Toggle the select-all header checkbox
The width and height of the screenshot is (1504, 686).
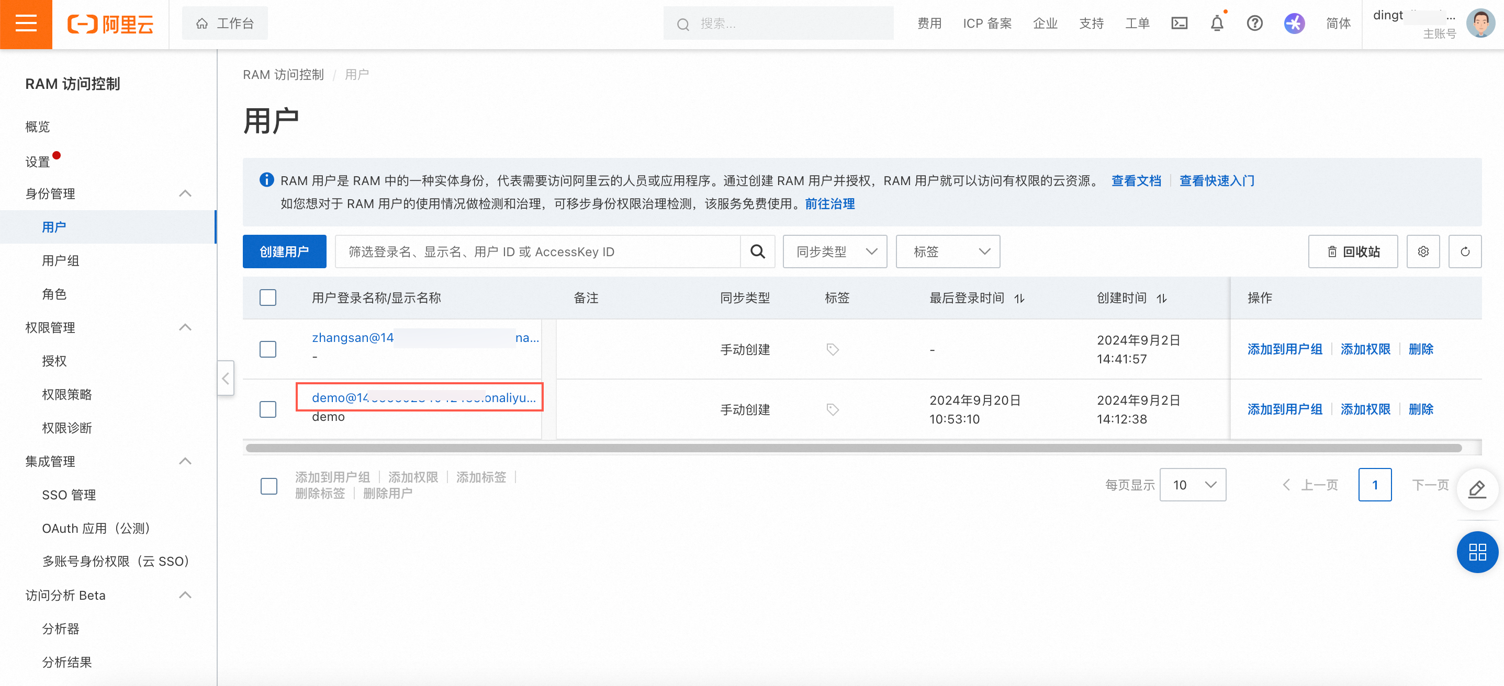(x=268, y=298)
